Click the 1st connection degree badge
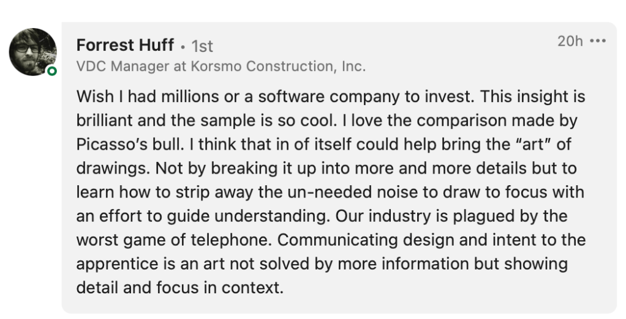This screenshot has width=626, height=319. pyautogui.click(x=202, y=46)
